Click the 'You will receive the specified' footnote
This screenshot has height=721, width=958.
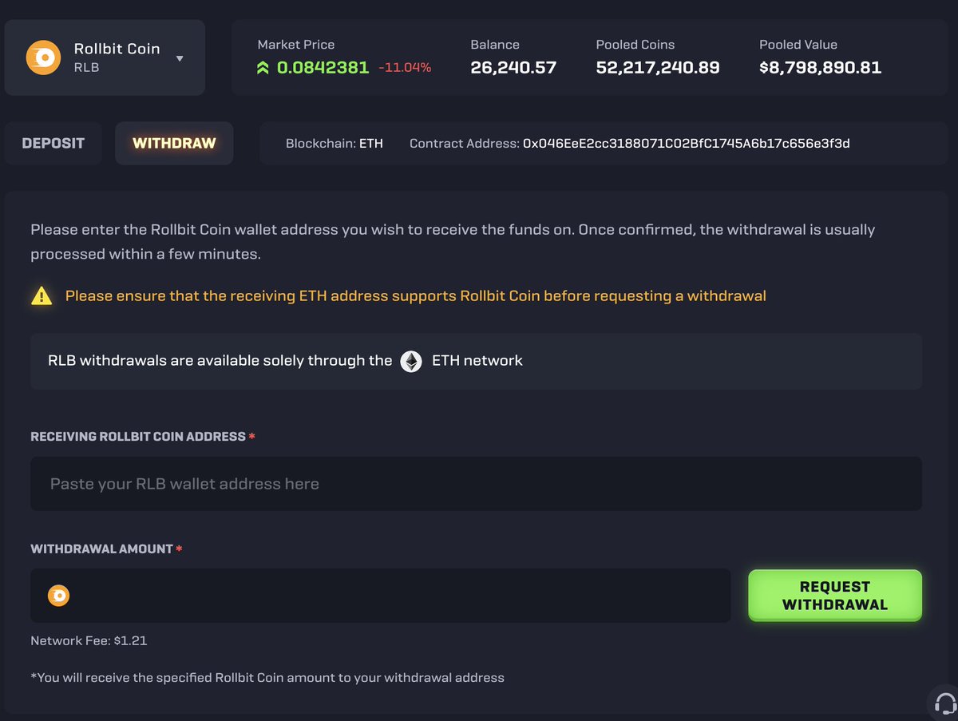[x=267, y=678]
